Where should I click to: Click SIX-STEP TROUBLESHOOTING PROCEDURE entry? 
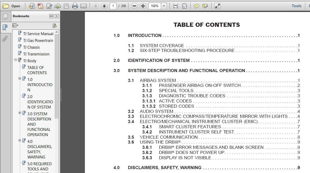(214, 51)
